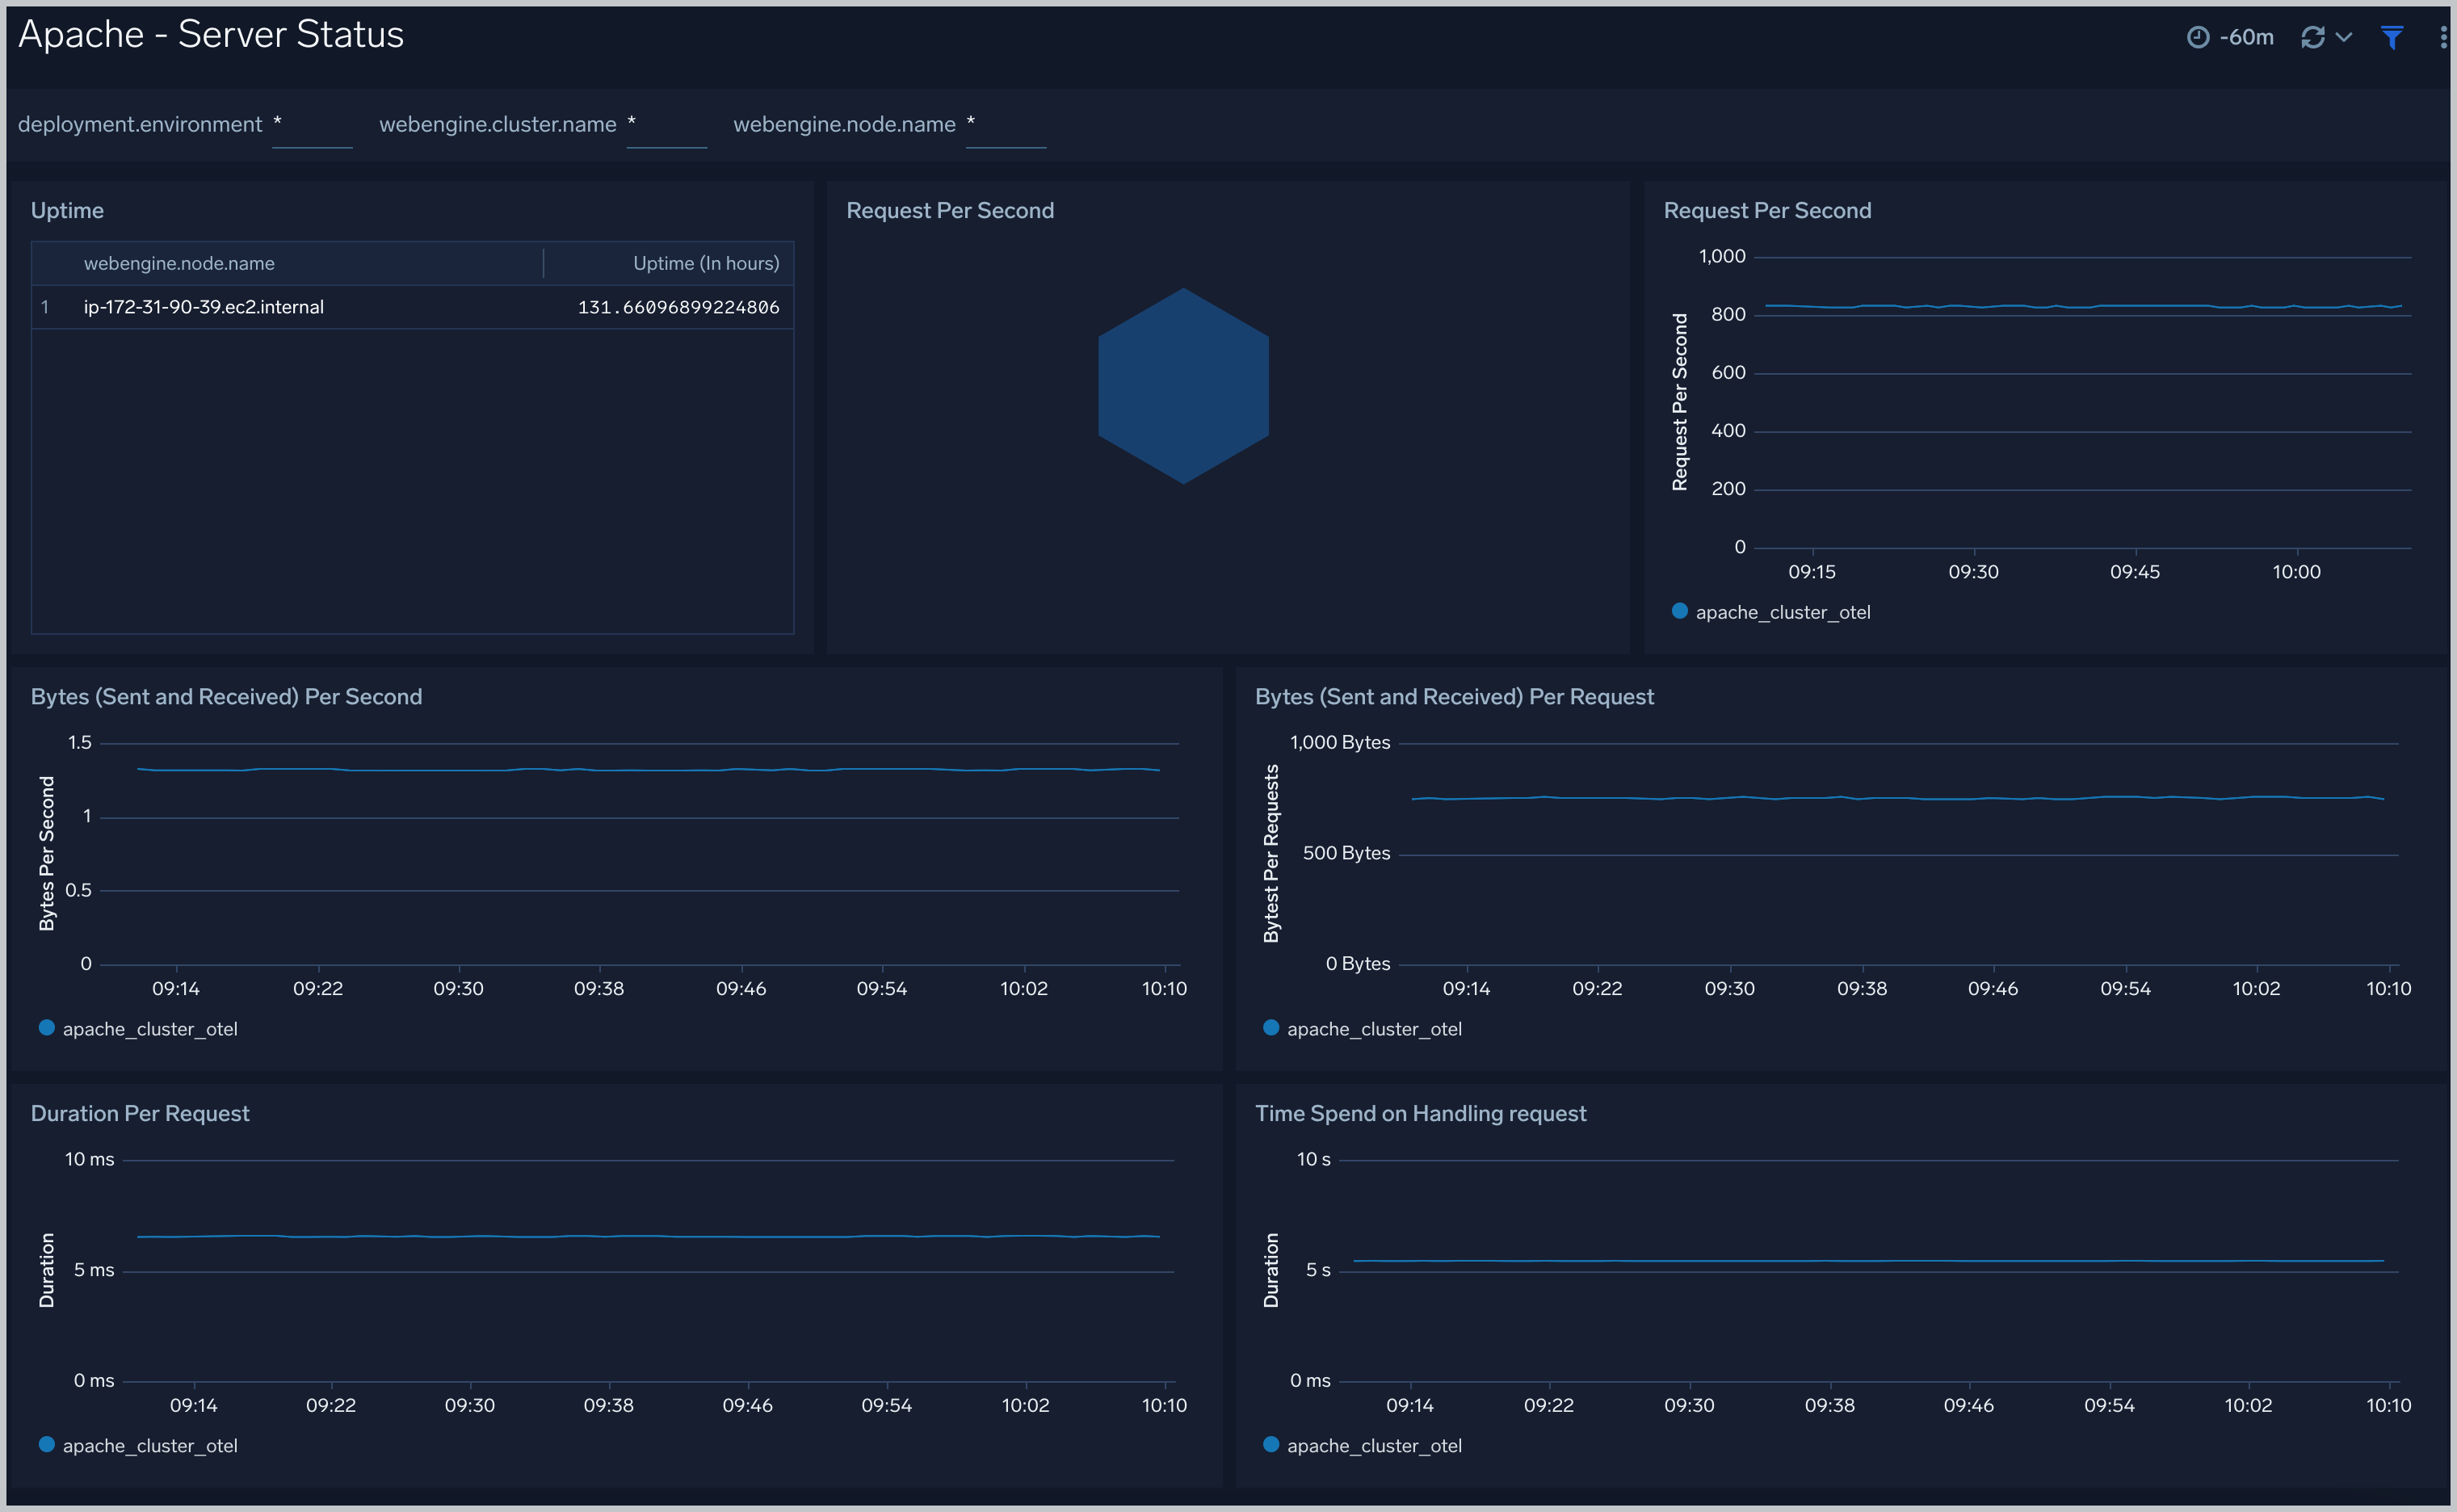Viewport: 2457px width, 1512px height.
Task: Open the three-dot more options menu
Action: pyautogui.click(x=2443, y=37)
